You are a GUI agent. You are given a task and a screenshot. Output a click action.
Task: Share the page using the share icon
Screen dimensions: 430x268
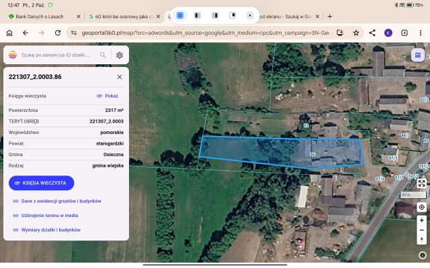(372, 33)
